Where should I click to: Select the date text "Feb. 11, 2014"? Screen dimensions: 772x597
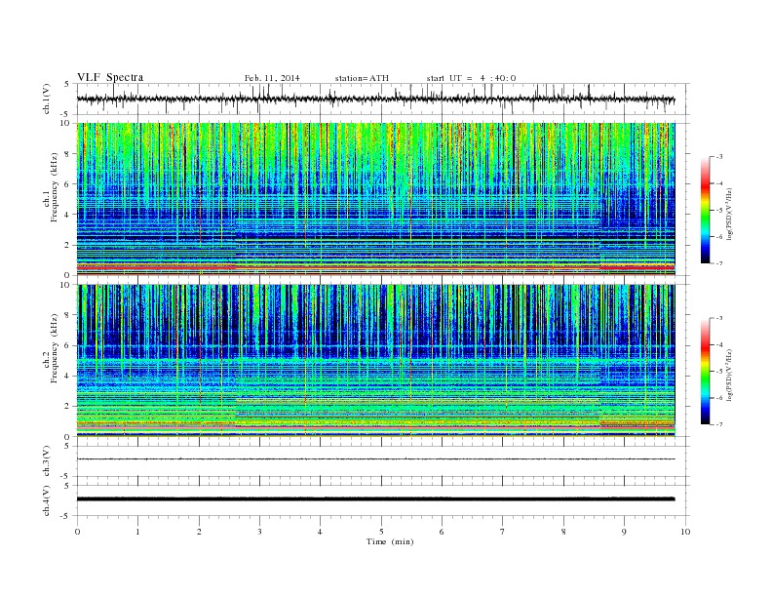(272, 78)
